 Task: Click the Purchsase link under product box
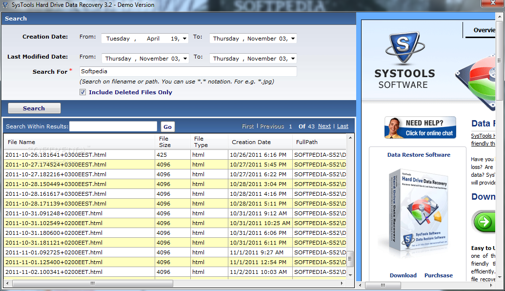438,275
